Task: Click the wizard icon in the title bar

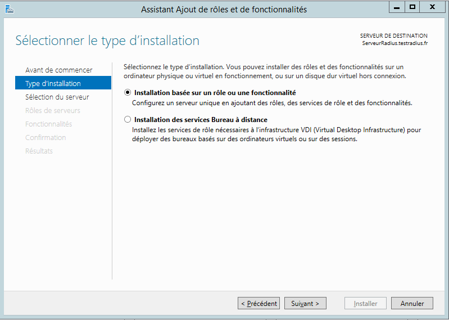Action: point(8,9)
